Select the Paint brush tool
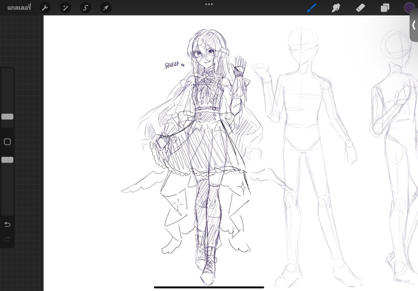The width and height of the screenshot is (418, 291). pos(312,8)
